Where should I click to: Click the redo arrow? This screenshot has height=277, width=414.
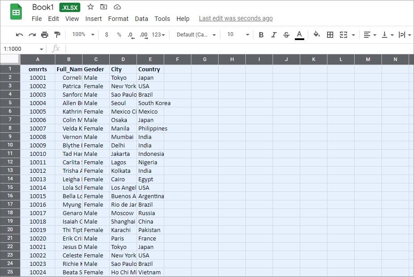point(32,35)
